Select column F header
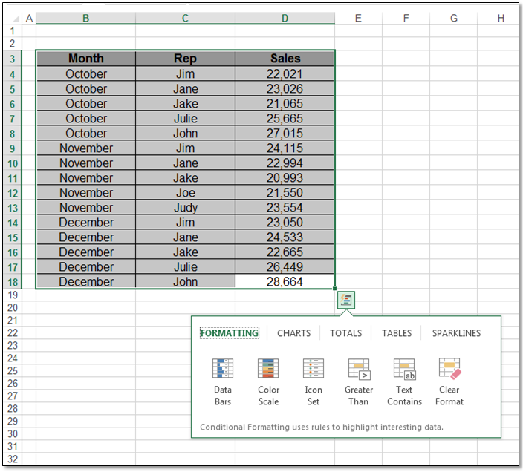 coord(406,18)
